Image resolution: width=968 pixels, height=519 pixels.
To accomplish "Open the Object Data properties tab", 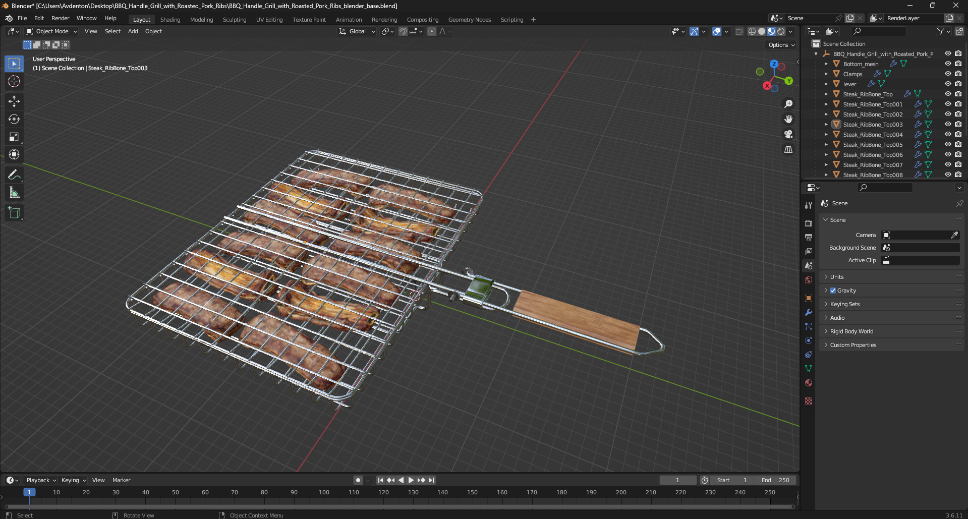I will 809,369.
